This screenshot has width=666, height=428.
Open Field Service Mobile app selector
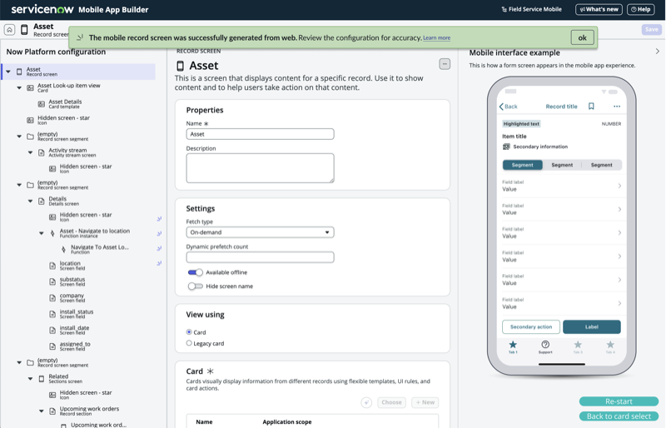point(531,9)
